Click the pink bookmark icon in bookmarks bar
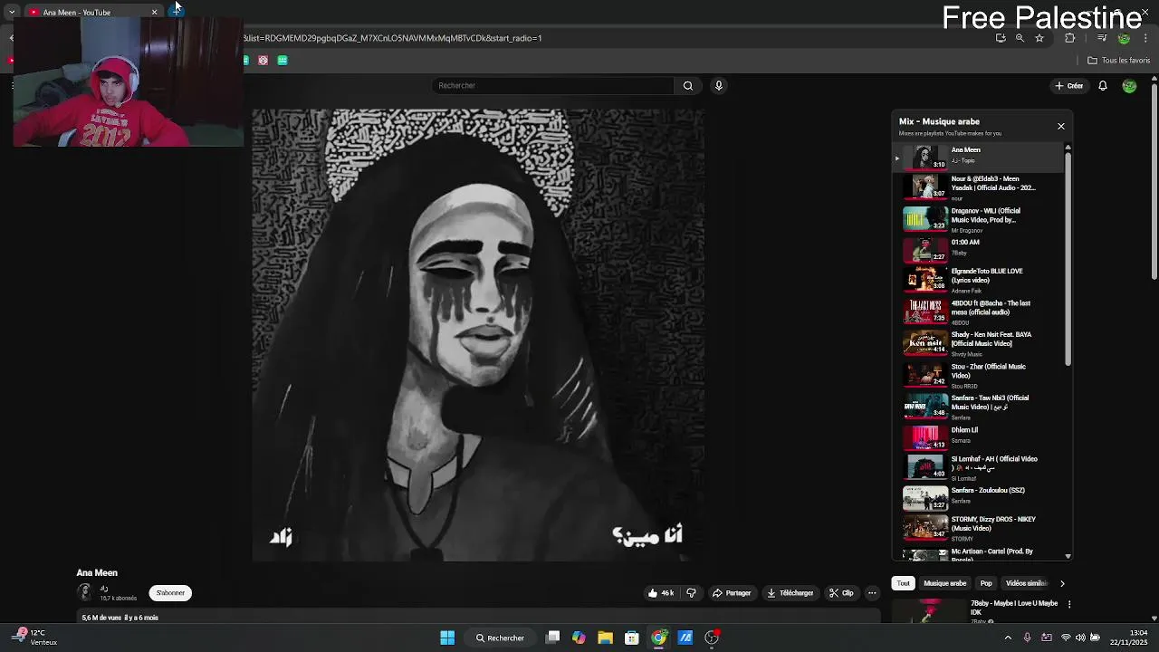Screen dimensions: 1159x652 coord(263,61)
